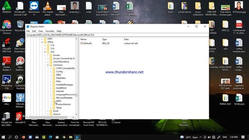Open Firefox from the taskbar
This screenshot has width=249, height=140.
(23, 137)
